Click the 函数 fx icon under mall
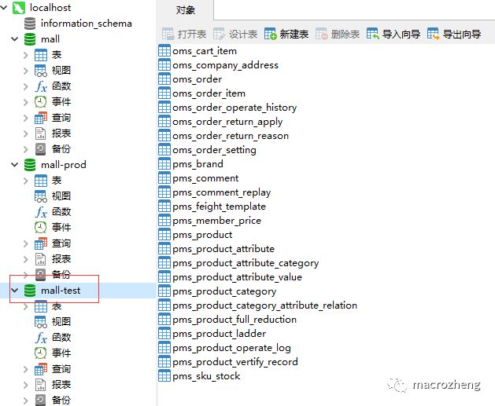Viewport: 495px width, 406px height. click(41, 86)
